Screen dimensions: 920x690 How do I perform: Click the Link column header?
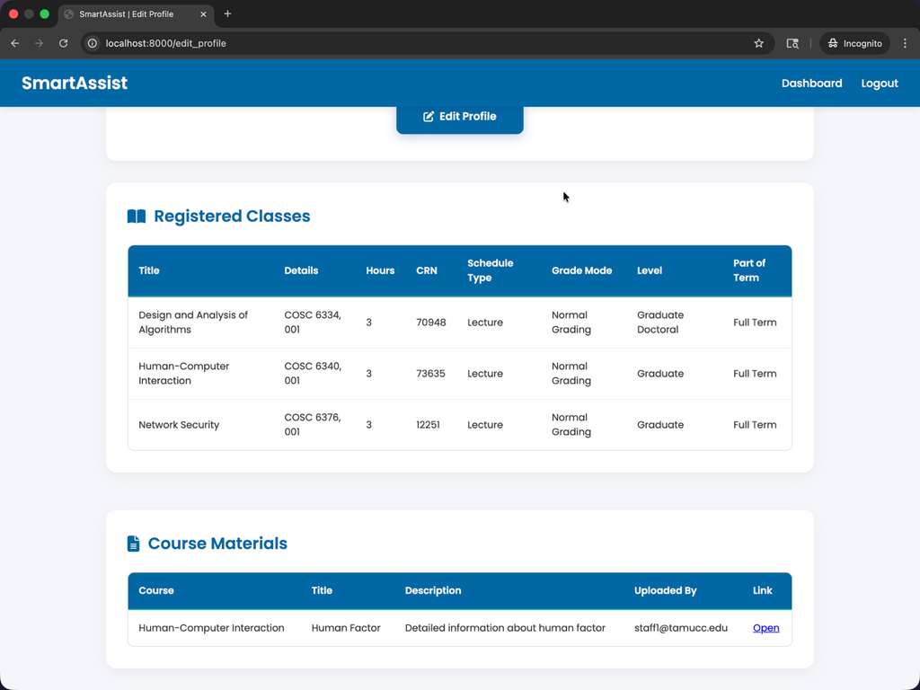762,590
